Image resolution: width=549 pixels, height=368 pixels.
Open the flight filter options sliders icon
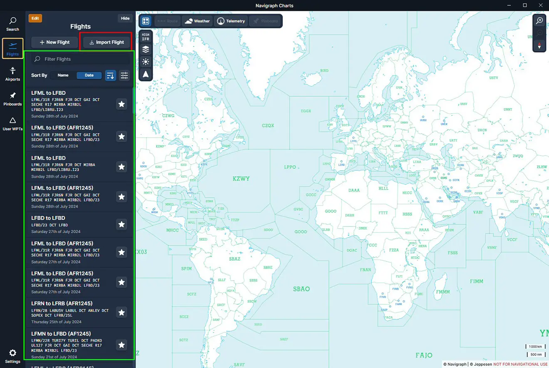pos(124,75)
